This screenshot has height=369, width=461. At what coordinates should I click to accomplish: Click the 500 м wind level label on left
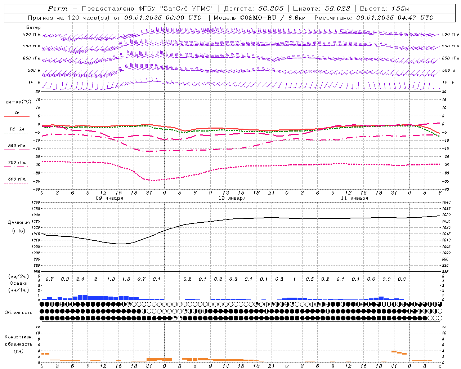[35, 71]
